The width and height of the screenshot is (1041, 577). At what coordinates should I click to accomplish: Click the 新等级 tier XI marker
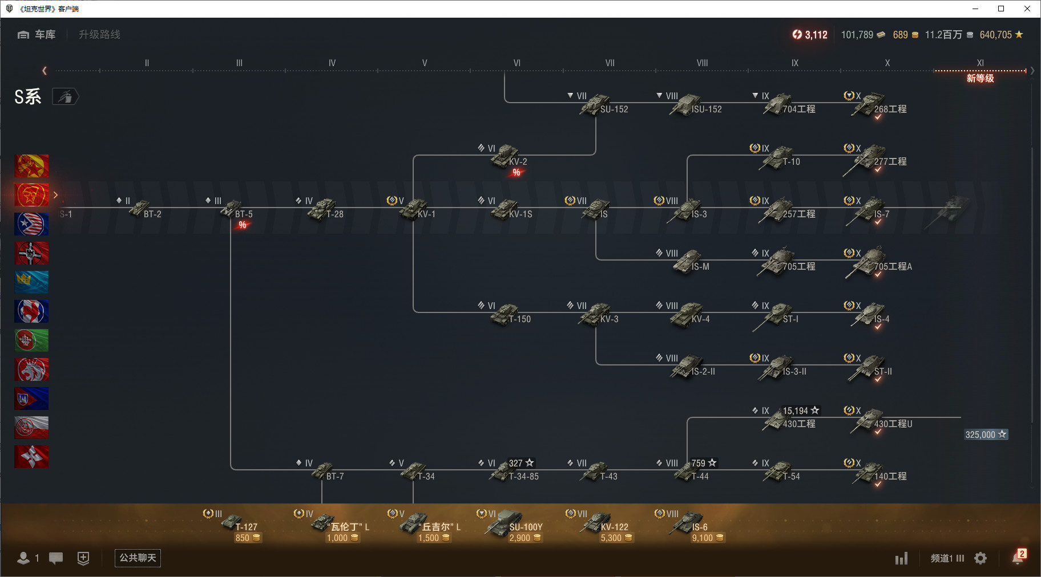(x=980, y=78)
